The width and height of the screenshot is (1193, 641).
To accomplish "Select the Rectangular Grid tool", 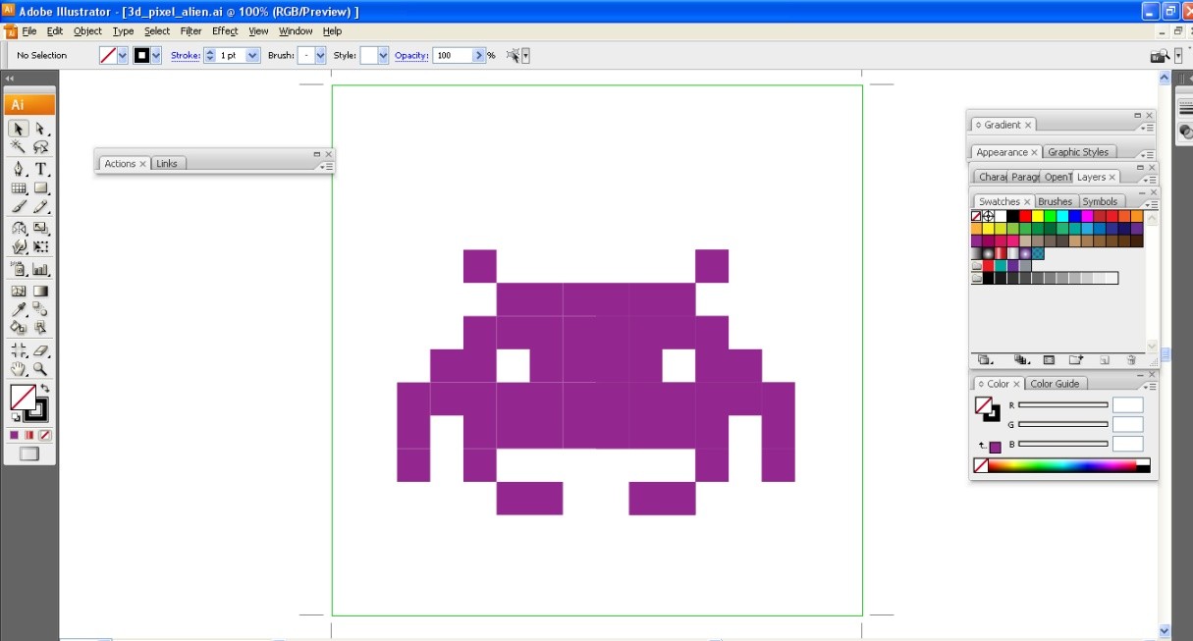I will tap(19, 187).
